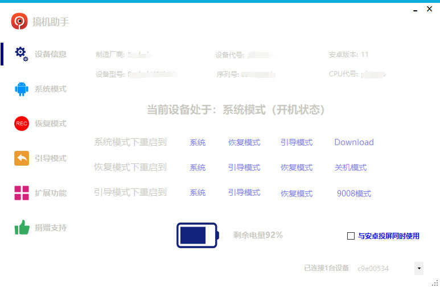Select the orange arrow 引导模式 icon

click(22, 158)
